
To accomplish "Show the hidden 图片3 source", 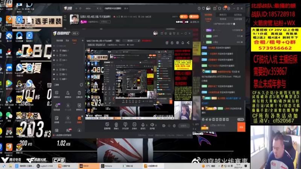I will click(54, 65).
